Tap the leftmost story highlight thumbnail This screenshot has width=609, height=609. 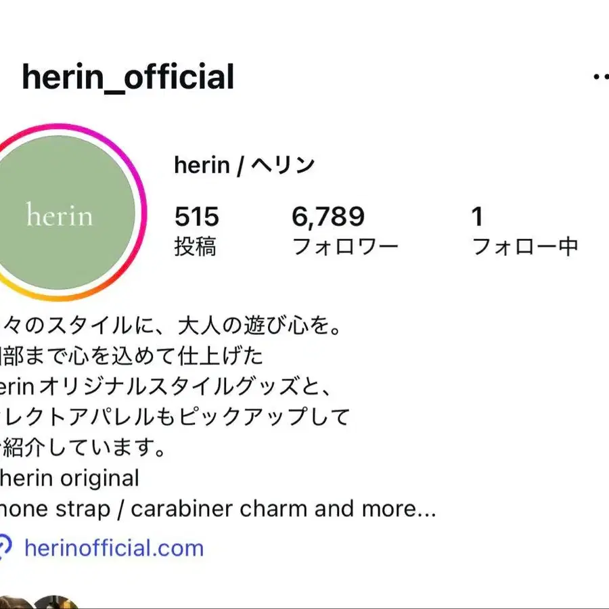[x=14, y=602]
